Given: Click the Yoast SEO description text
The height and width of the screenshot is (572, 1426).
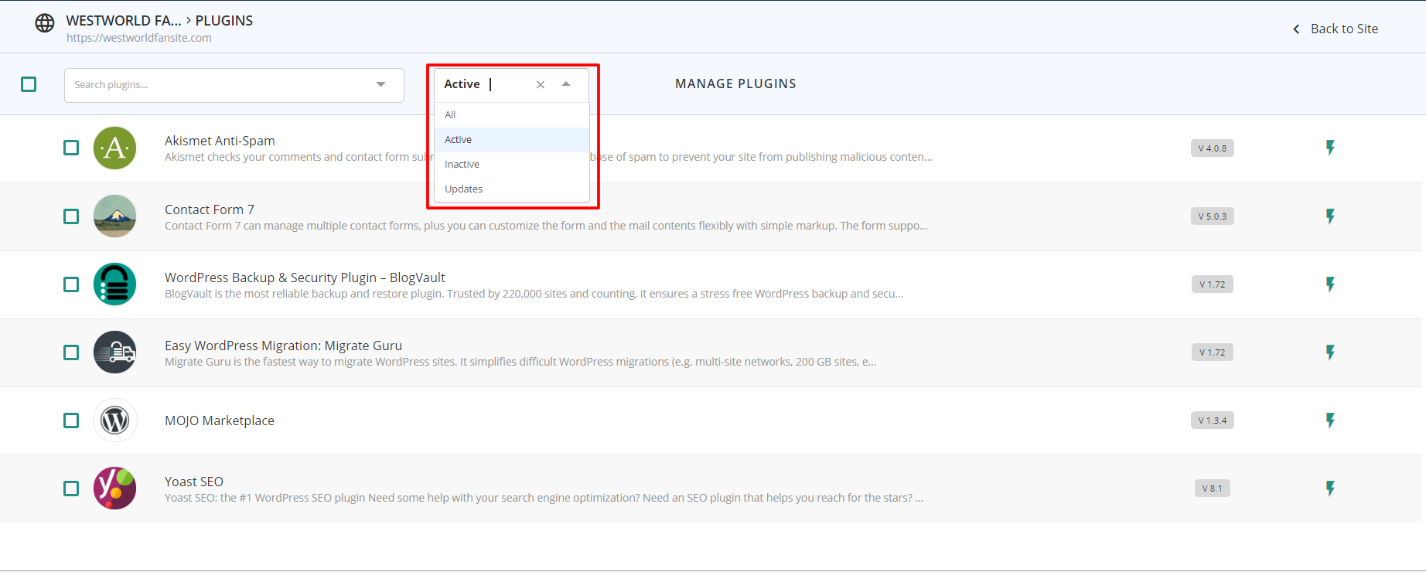Looking at the screenshot, I should 544,498.
